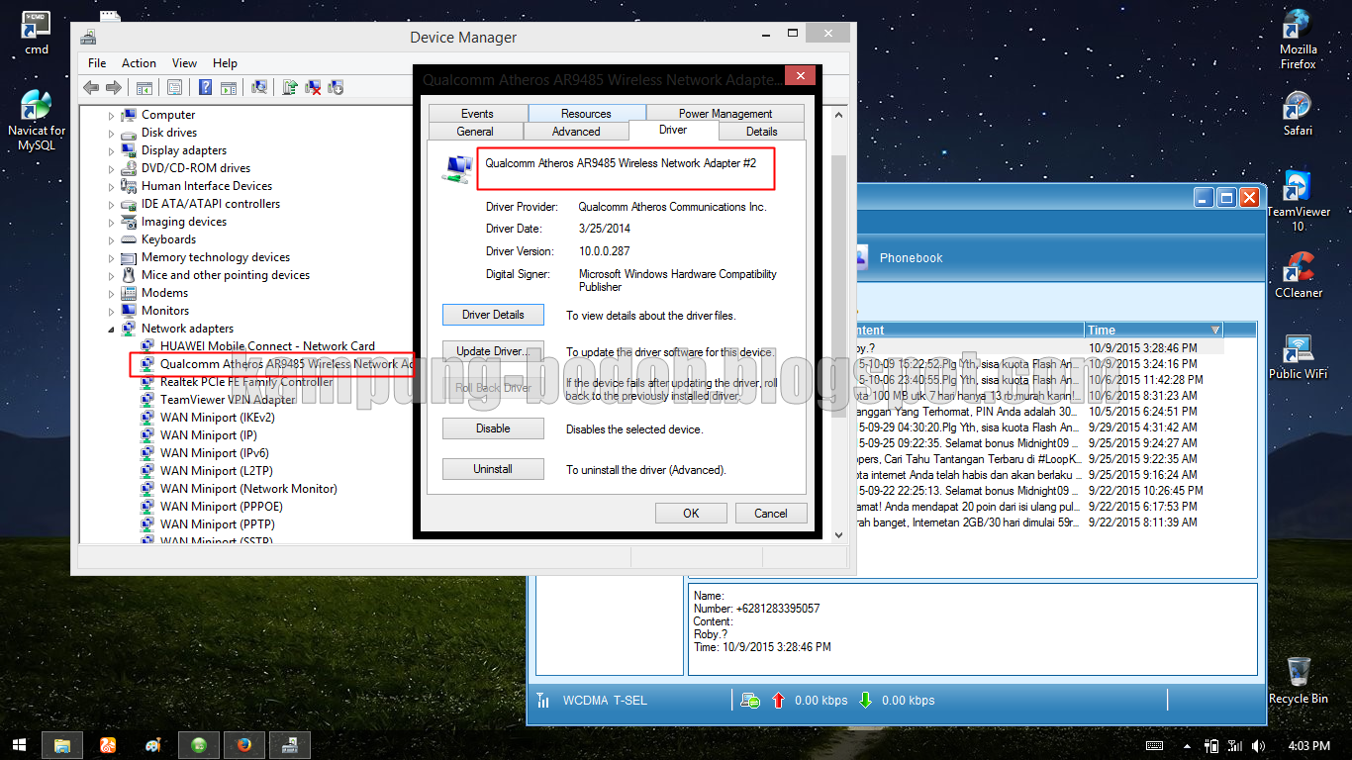Click the volume speaker icon in system tray
The image size is (1352, 760).
click(x=1258, y=745)
